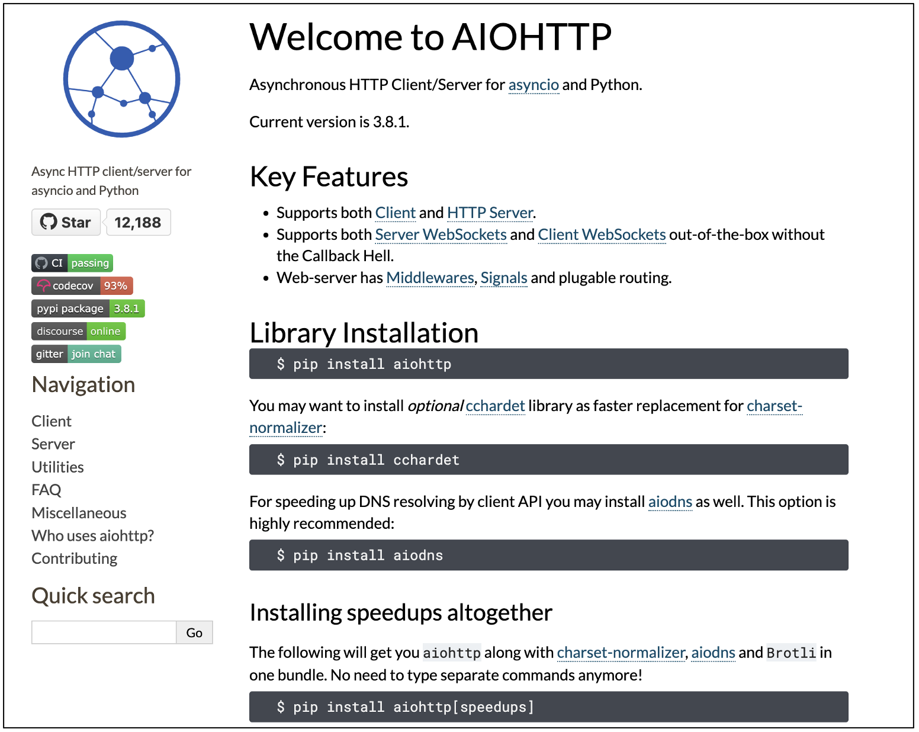Click the aiohttp logo image
The image size is (919, 732).
tap(121, 79)
